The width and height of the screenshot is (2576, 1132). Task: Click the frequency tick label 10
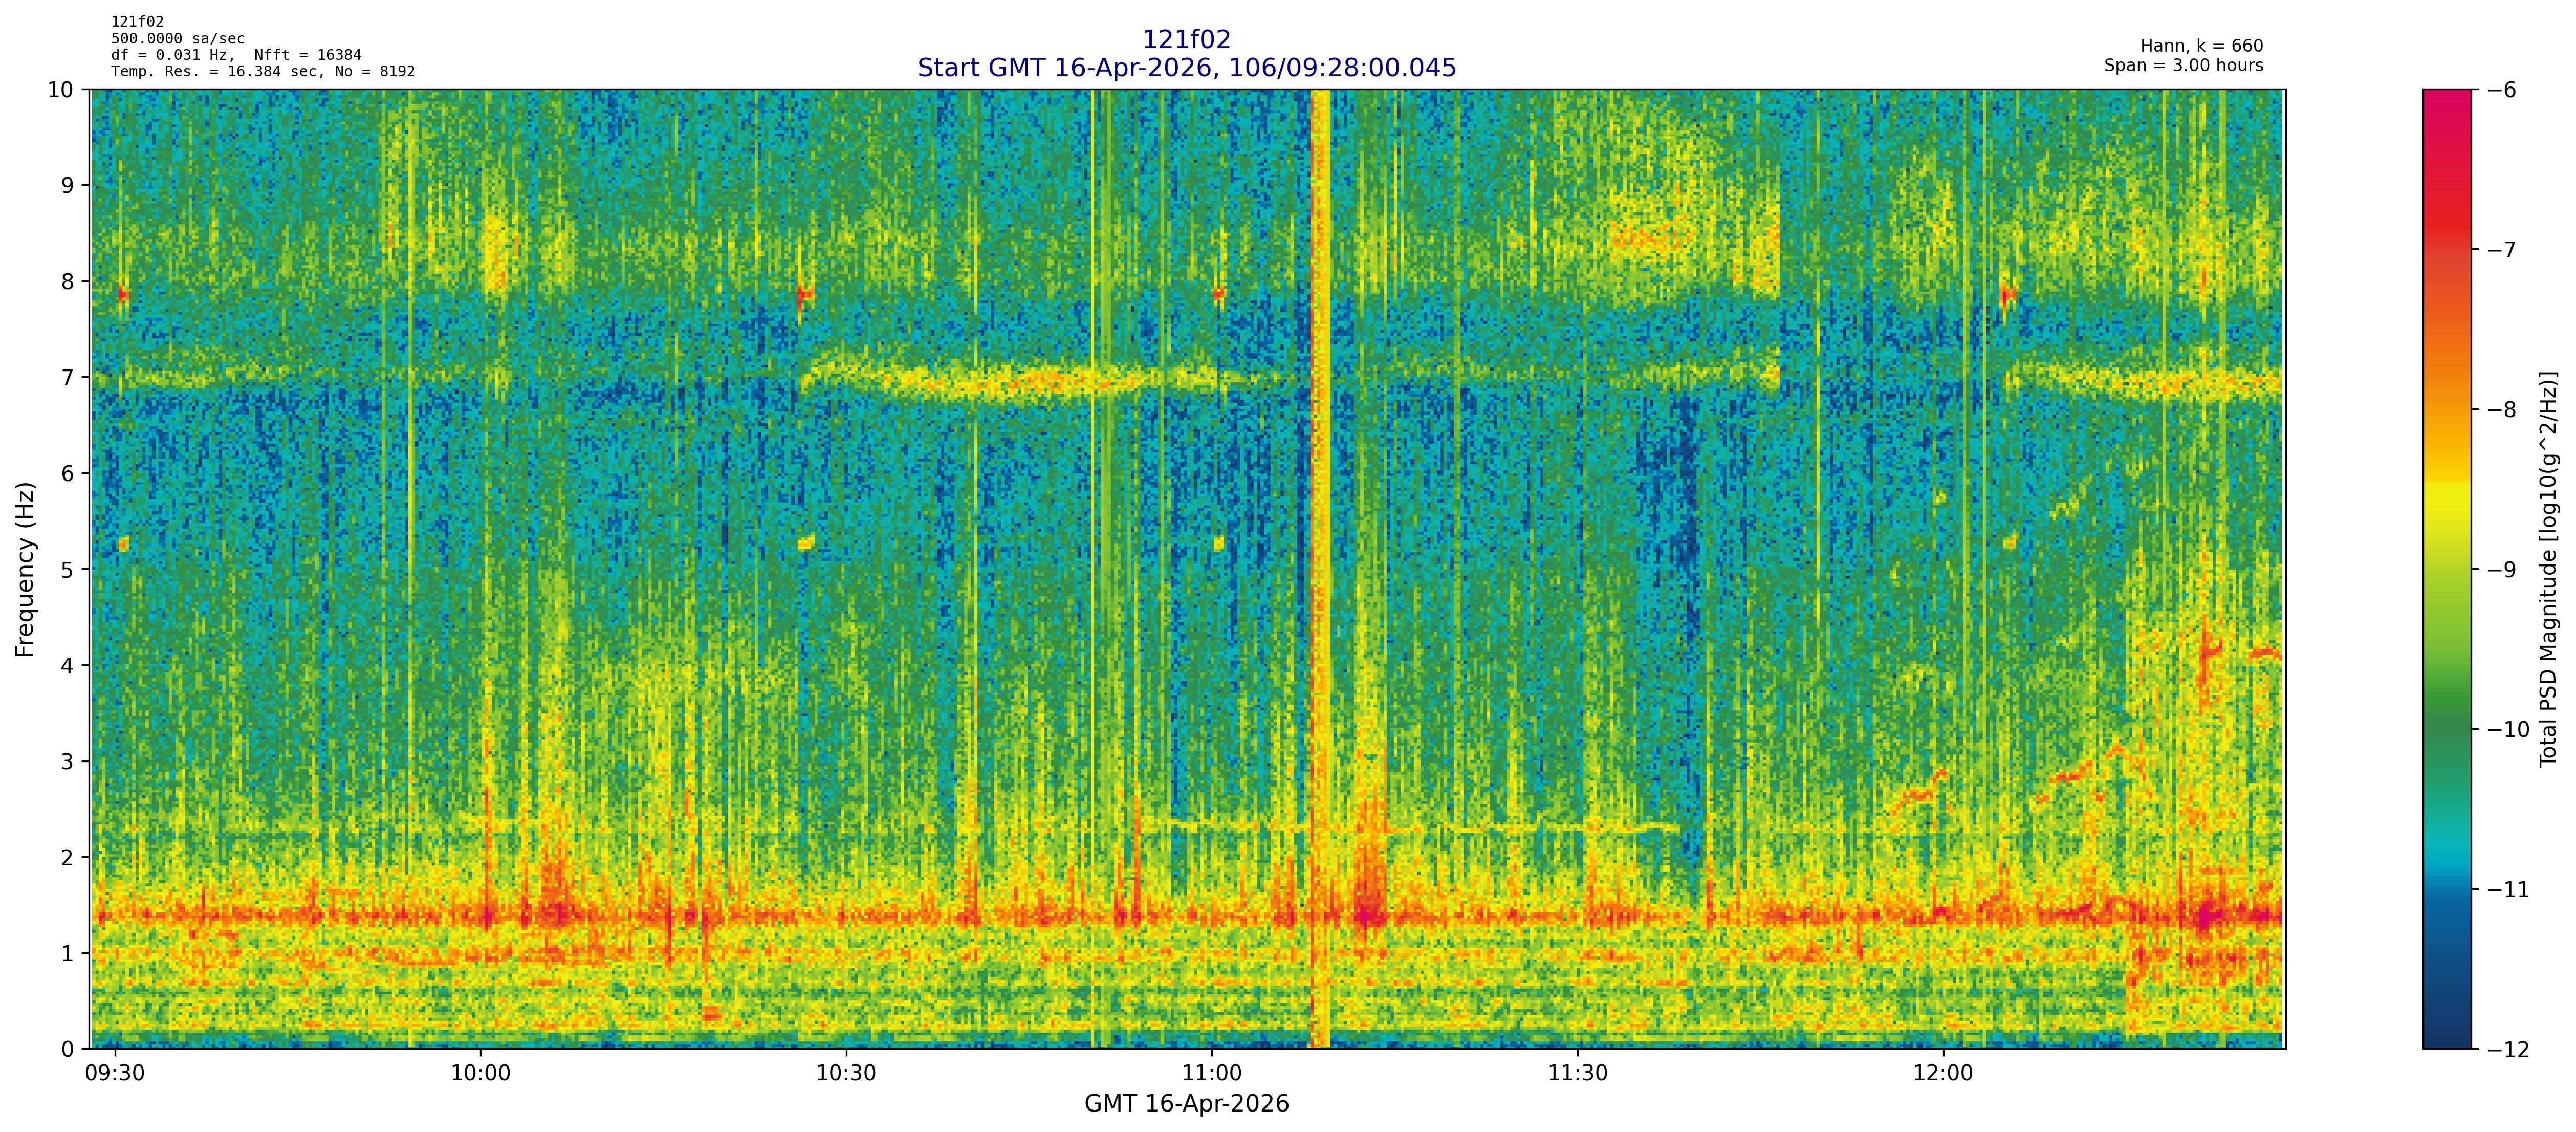click(x=60, y=90)
